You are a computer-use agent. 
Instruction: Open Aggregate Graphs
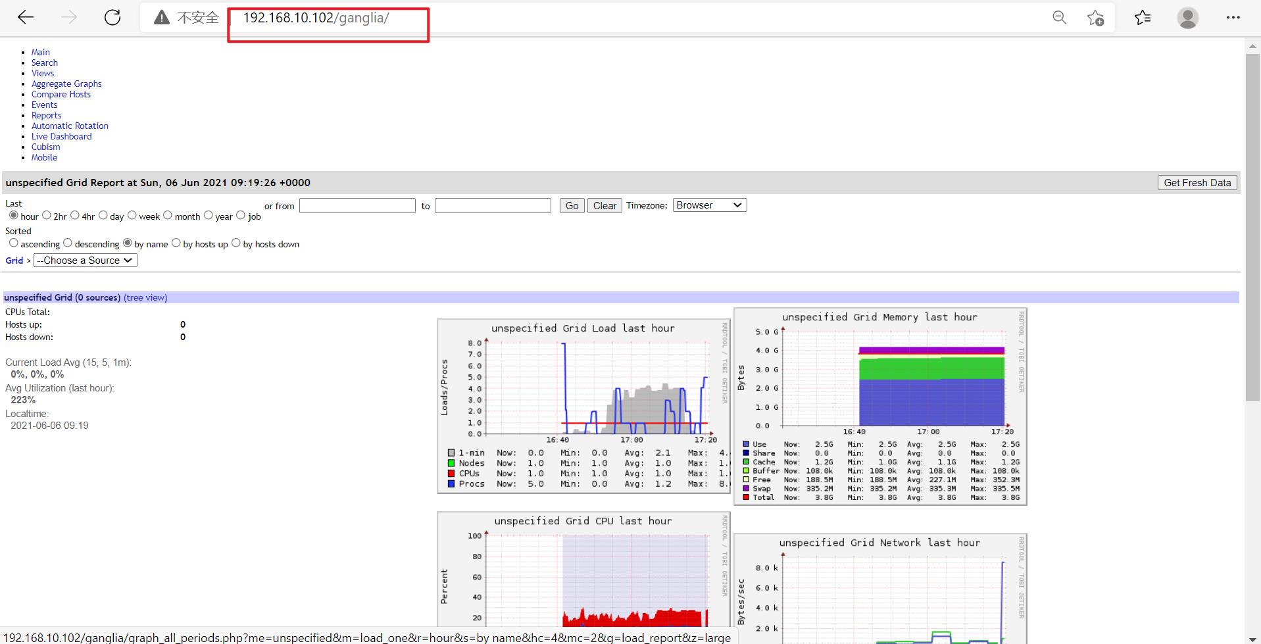[x=66, y=84]
